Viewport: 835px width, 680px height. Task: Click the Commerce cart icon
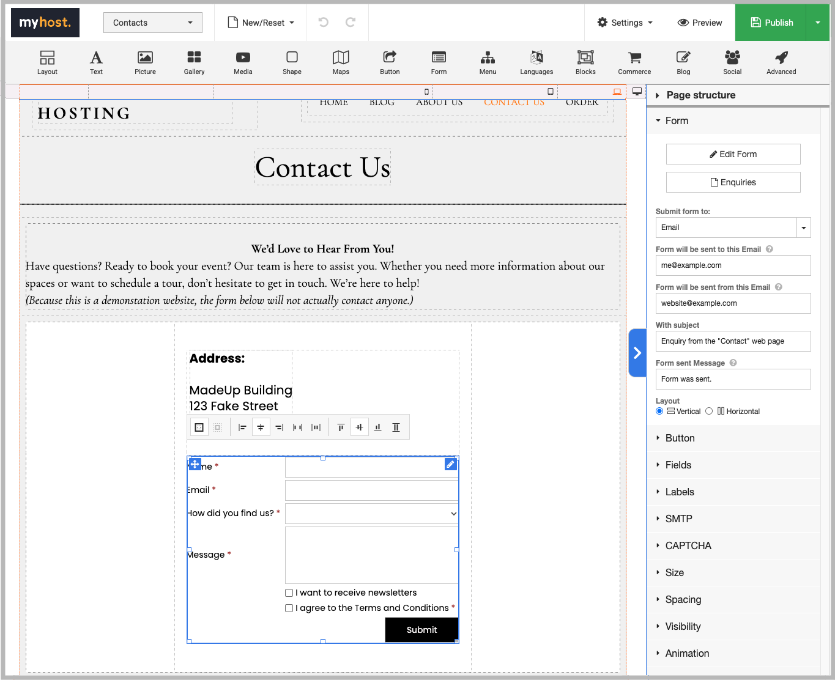[x=634, y=57]
